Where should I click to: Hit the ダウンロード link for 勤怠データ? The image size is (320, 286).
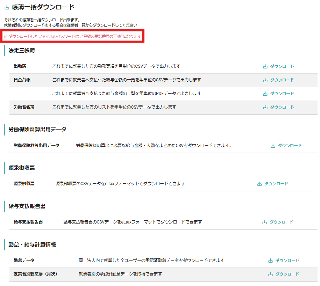pos(287,261)
